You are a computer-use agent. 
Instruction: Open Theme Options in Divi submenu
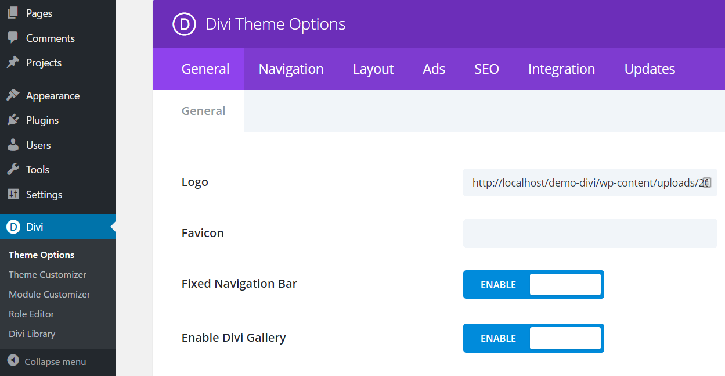[x=42, y=255]
